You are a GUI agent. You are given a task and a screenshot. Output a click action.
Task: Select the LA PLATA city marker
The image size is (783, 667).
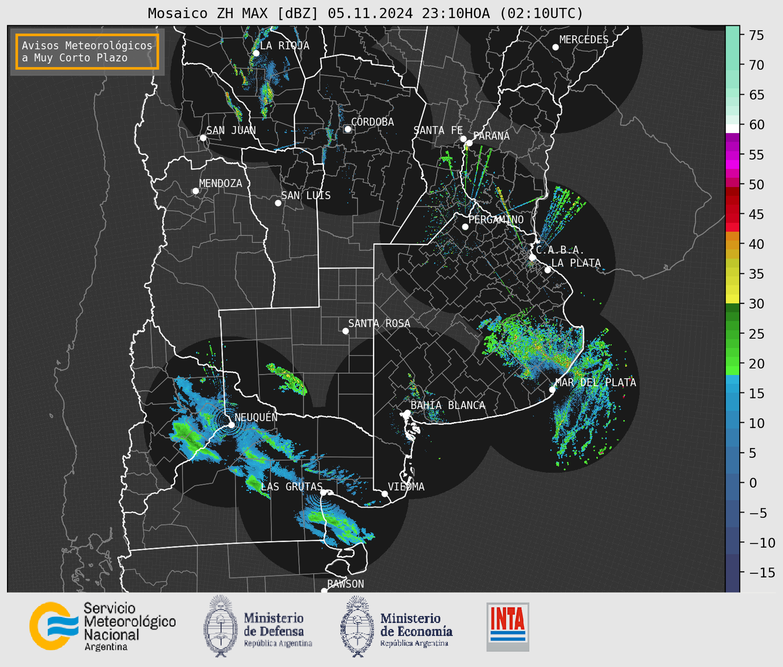pyautogui.click(x=548, y=270)
